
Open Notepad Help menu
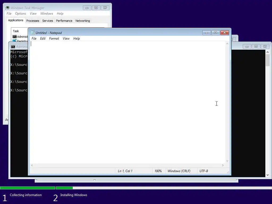point(76,39)
